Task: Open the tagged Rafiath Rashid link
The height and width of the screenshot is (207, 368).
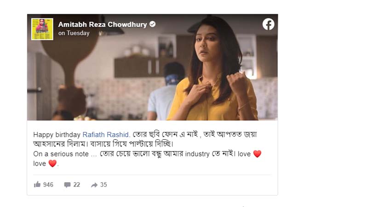Action: (106, 135)
